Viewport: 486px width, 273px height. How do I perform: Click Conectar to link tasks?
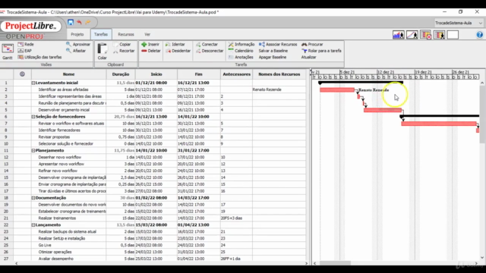207,44
